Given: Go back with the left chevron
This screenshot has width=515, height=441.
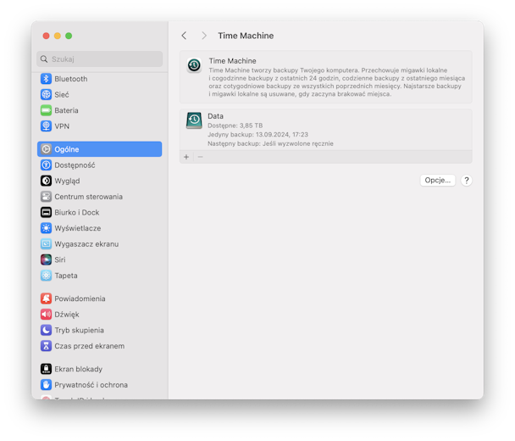Looking at the screenshot, I should pos(185,36).
